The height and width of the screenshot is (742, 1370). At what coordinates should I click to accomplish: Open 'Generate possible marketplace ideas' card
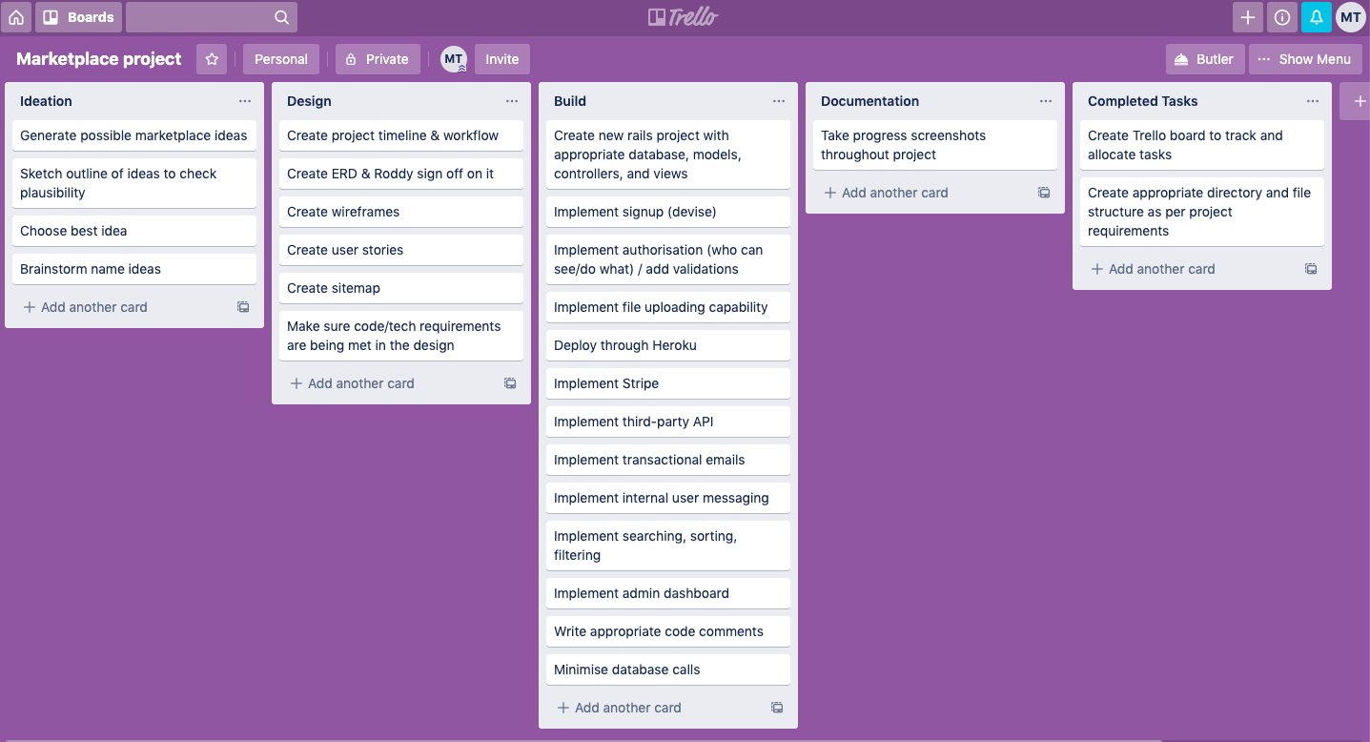(134, 135)
